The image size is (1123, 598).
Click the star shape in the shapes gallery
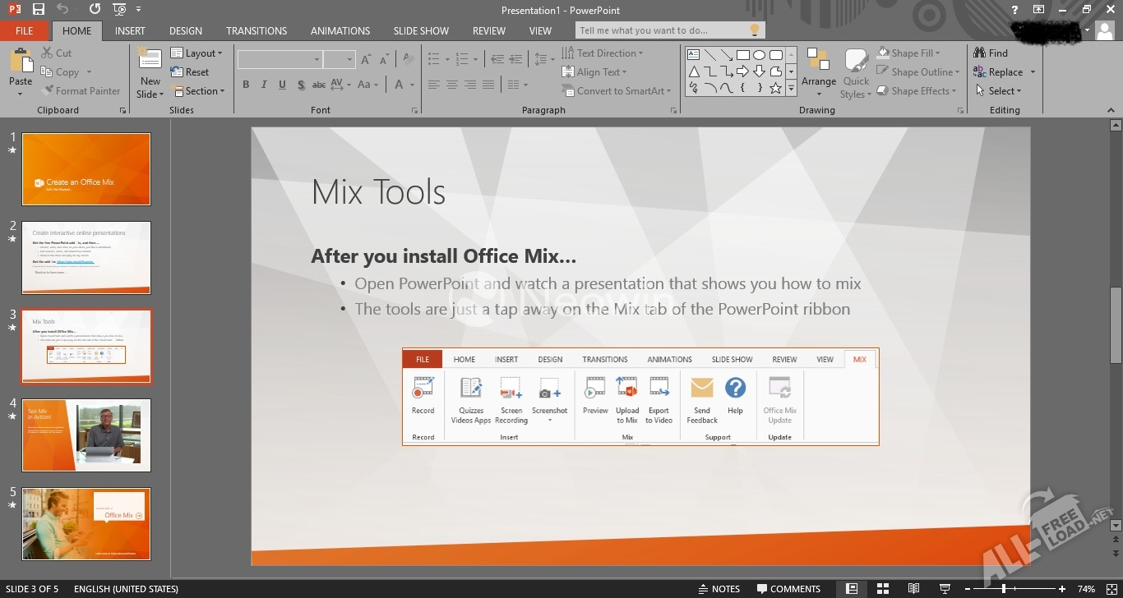tap(775, 87)
